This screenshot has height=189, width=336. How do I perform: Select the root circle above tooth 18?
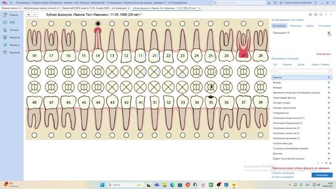pos(34,24)
